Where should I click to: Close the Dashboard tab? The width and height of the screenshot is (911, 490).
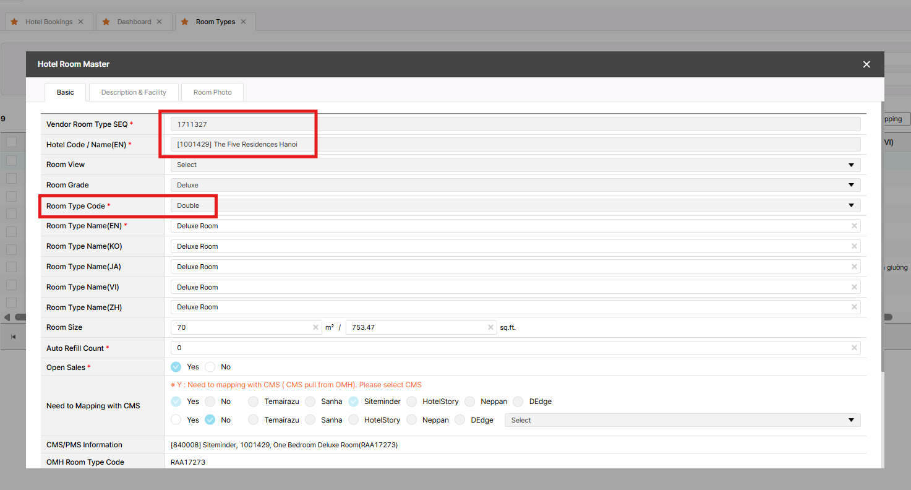point(159,22)
